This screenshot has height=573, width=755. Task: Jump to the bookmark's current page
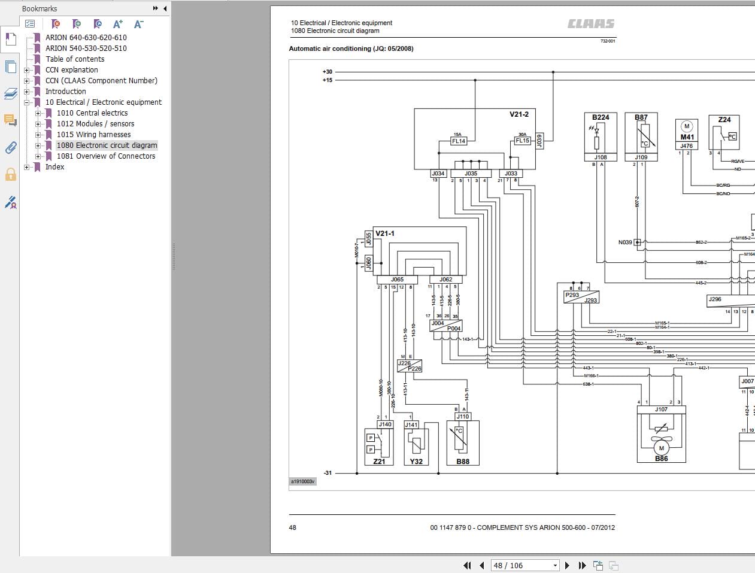98,24
